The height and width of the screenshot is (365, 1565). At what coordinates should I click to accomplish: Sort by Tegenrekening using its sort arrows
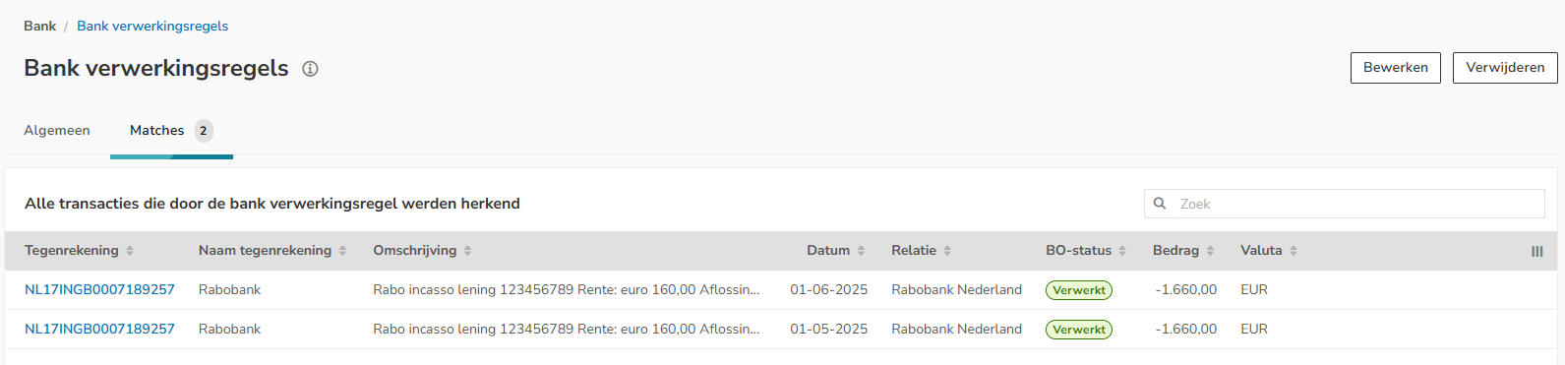pyautogui.click(x=130, y=251)
